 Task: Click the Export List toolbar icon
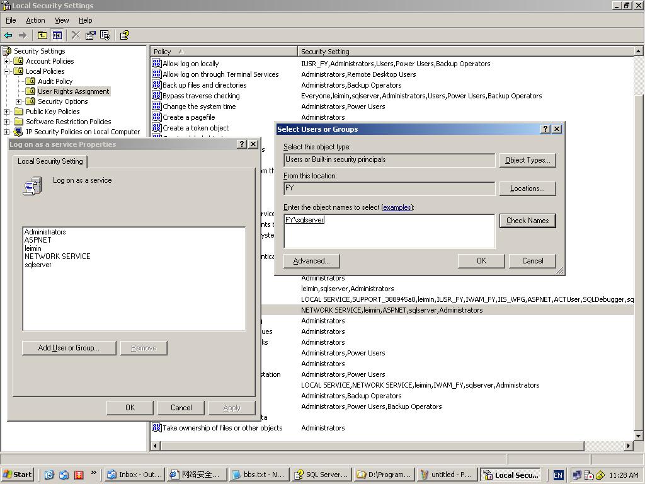coord(105,35)
